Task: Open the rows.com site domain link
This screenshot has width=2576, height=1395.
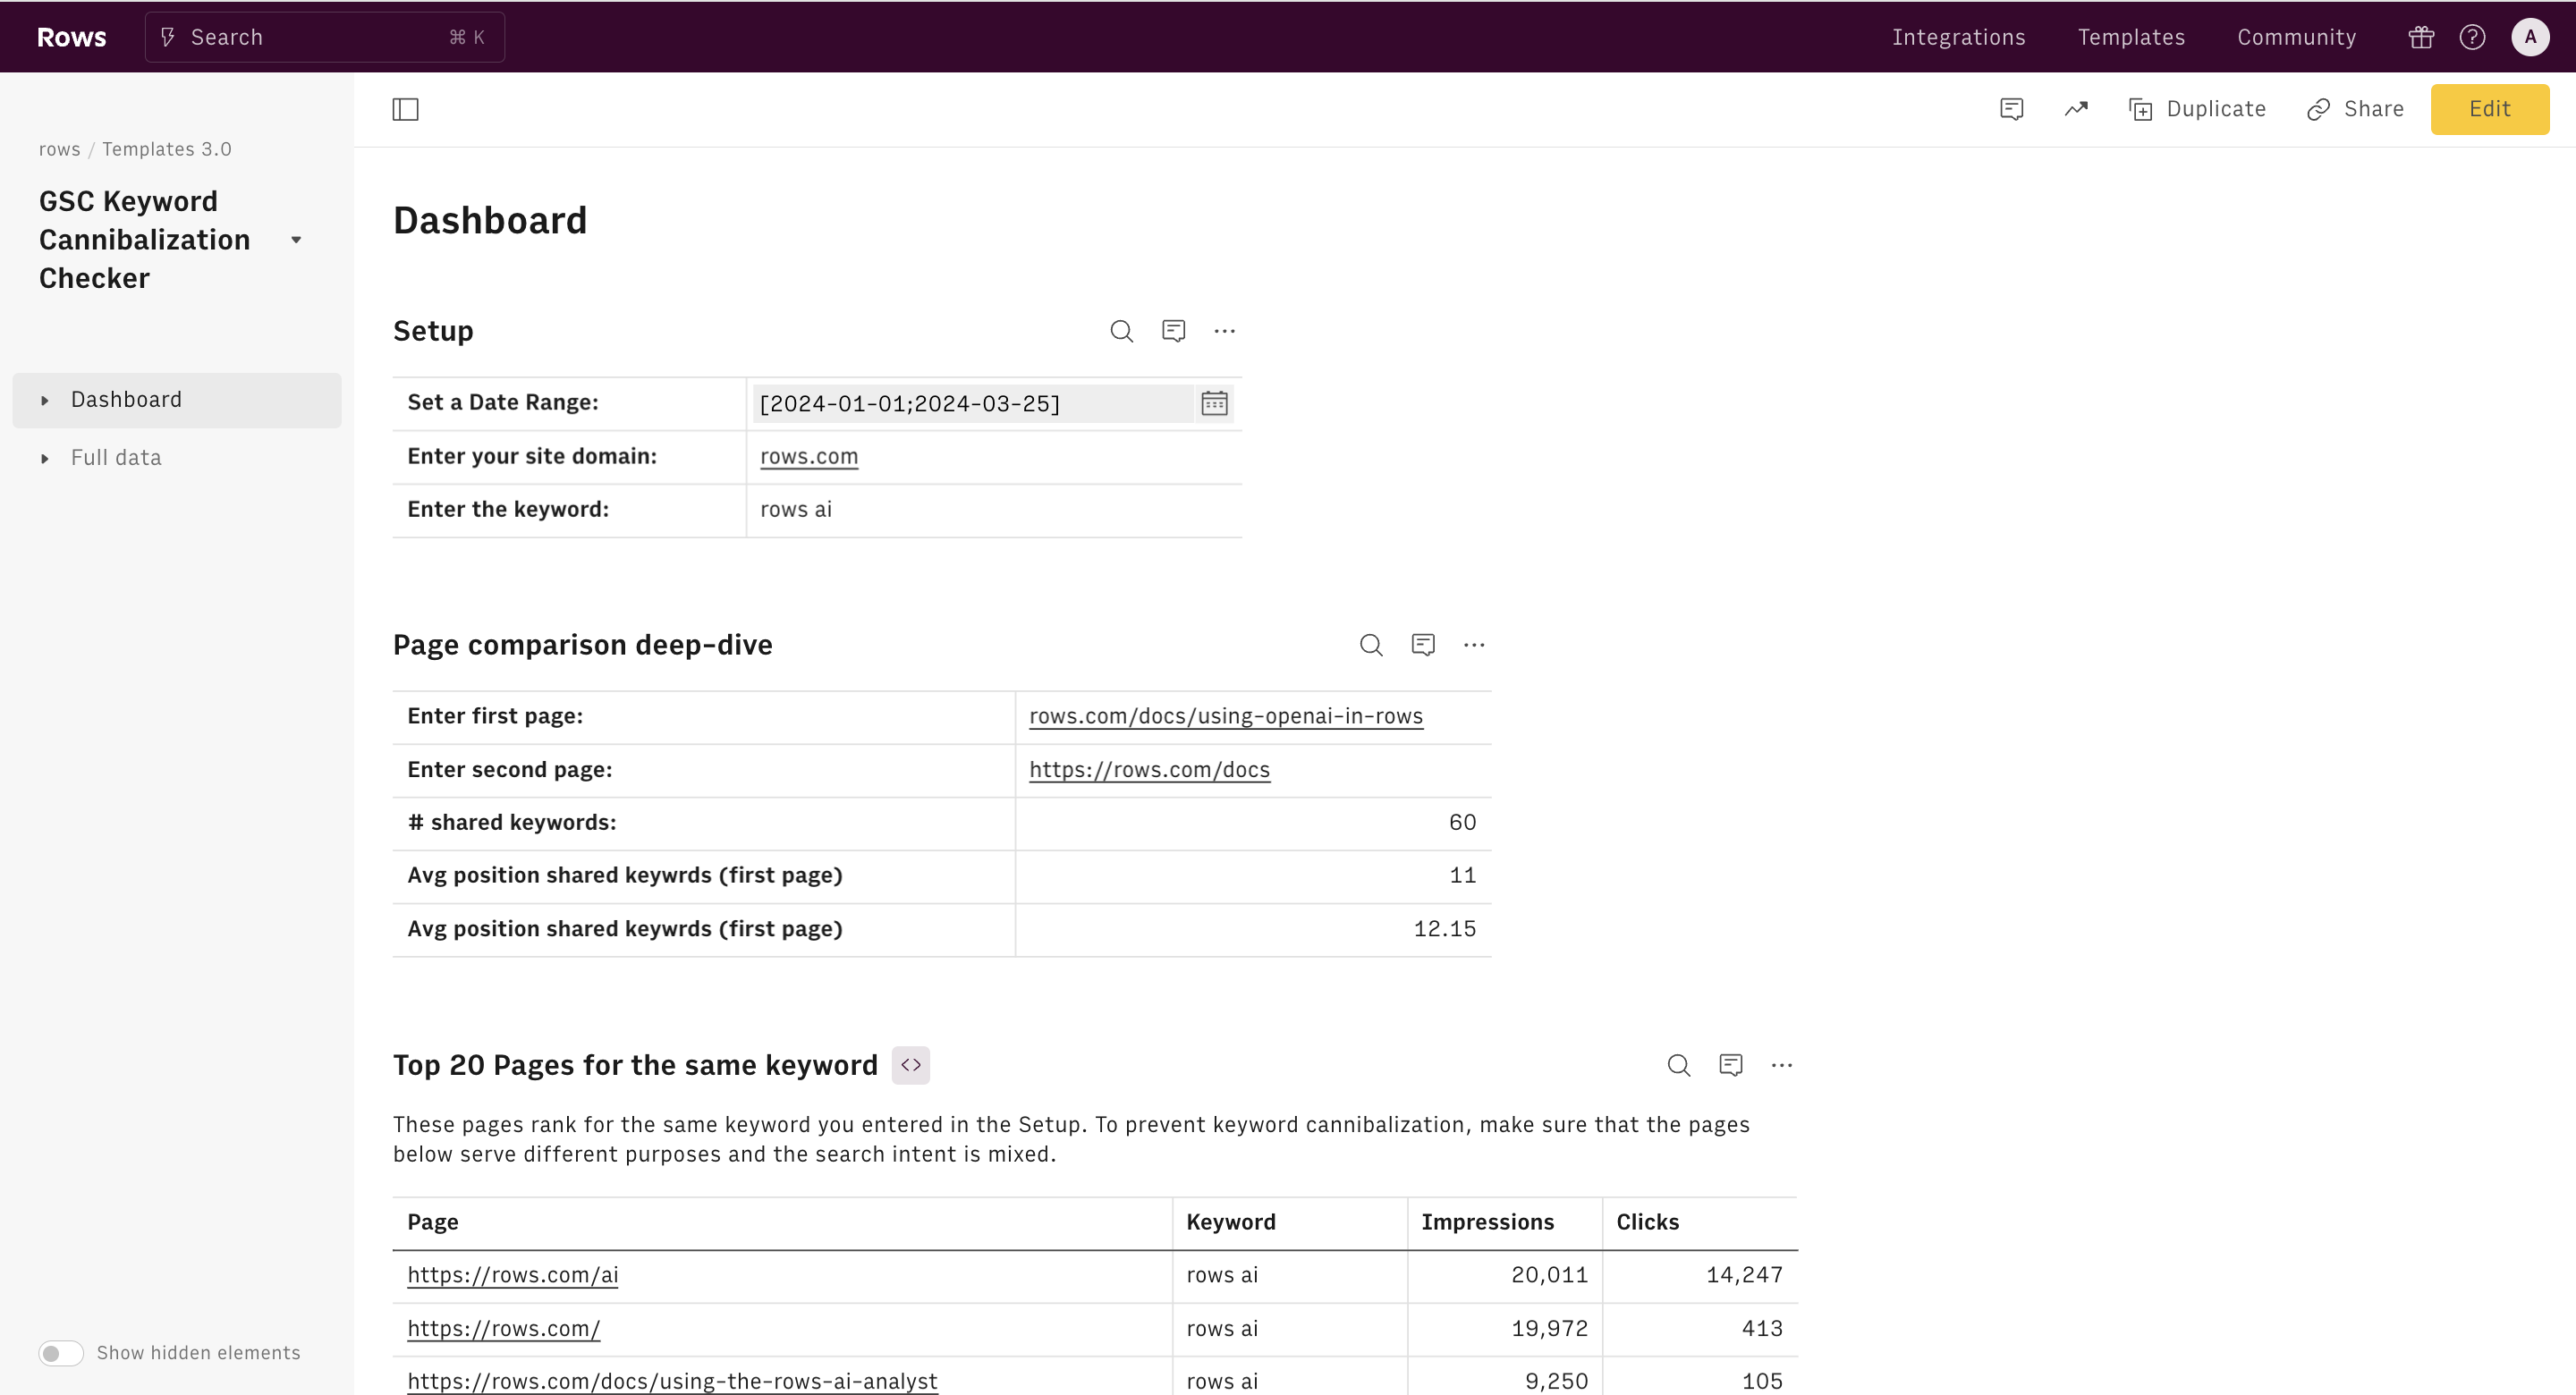Action: point(809,456)
